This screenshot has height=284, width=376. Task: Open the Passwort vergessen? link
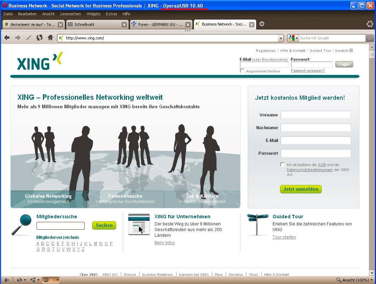(308, 71)
